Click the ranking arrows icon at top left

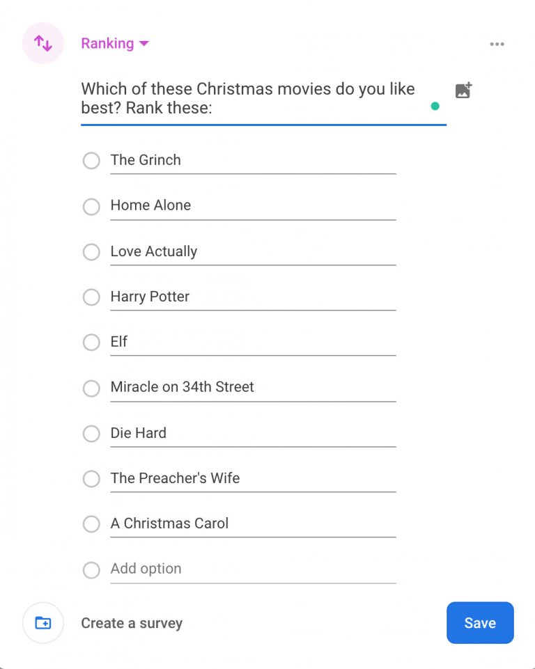pos(42,43)
